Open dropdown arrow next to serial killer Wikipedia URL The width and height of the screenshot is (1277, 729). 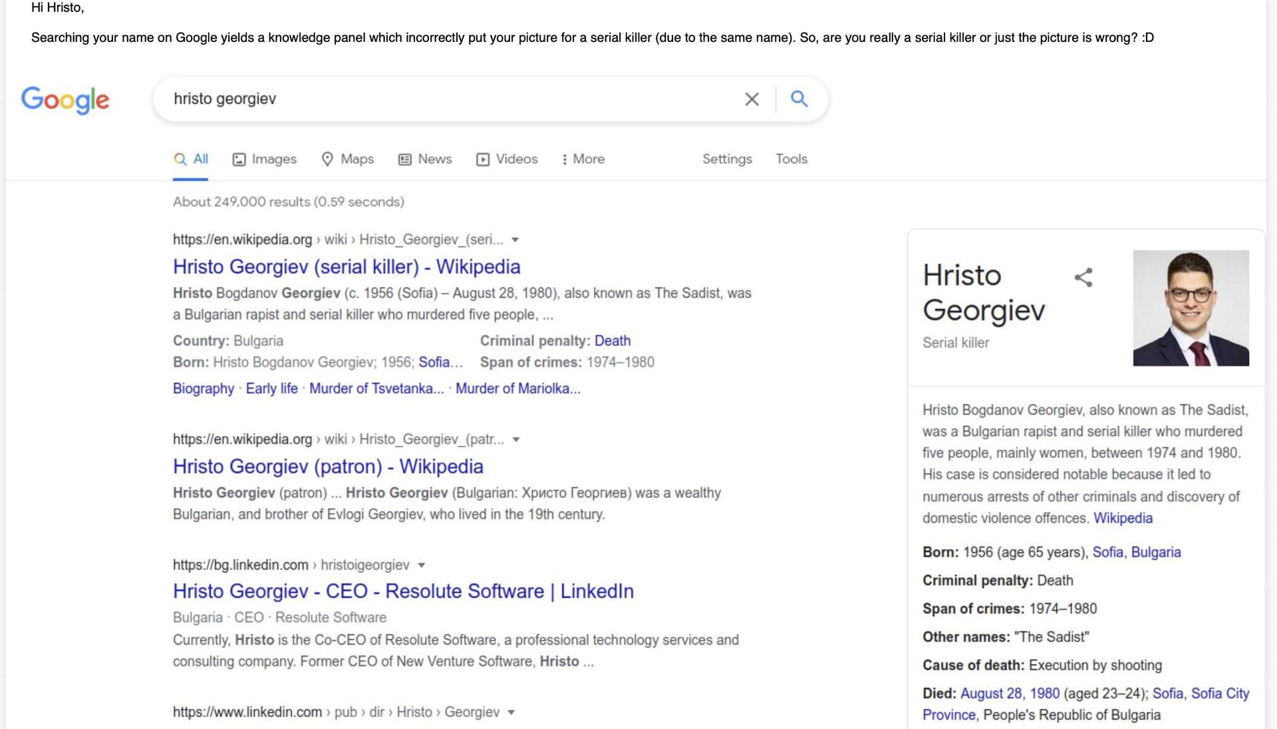[x=515, y=240]
